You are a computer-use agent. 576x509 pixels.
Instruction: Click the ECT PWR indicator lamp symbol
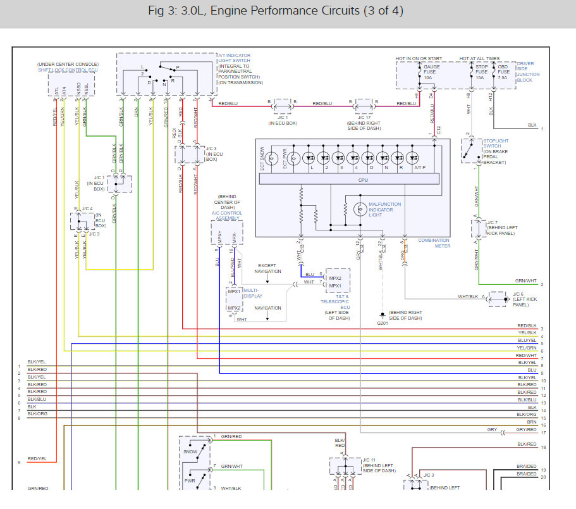click(291, 158)
